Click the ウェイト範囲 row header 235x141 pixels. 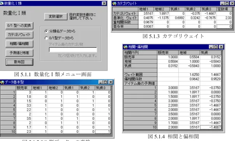[140, 75]
